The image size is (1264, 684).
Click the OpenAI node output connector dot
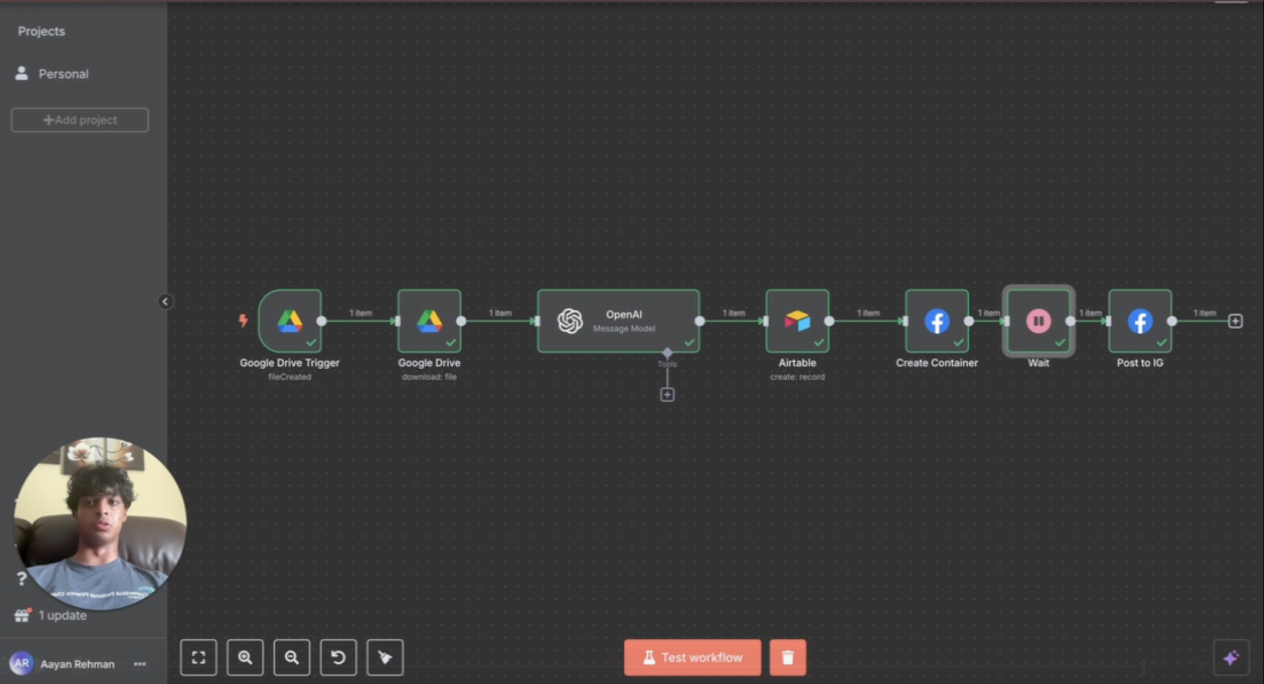tap(700, 321)
